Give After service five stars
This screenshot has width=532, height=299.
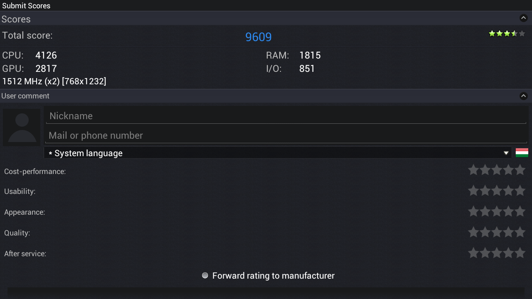coord(520,253)
